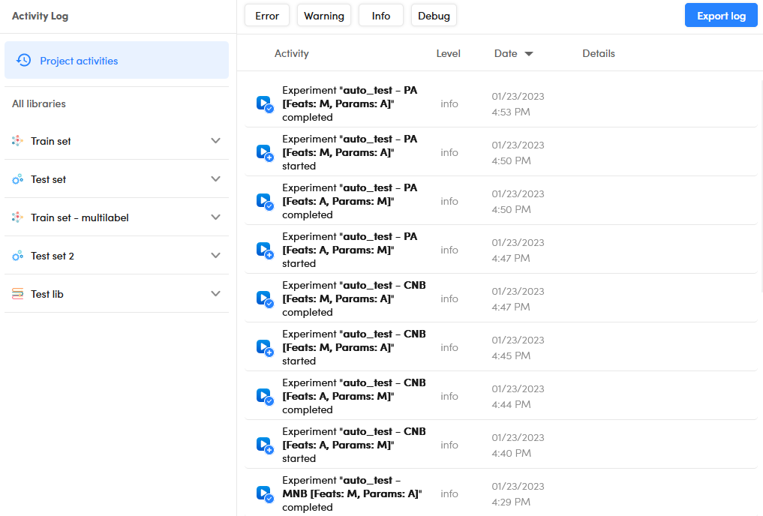Select Project activities in sidebar
The image size is (763, 516).
(116, 61)
